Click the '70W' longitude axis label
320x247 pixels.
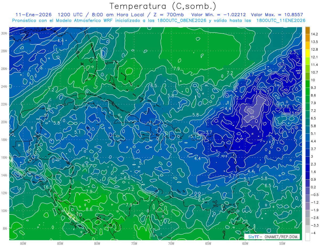(x=171, y=244)
